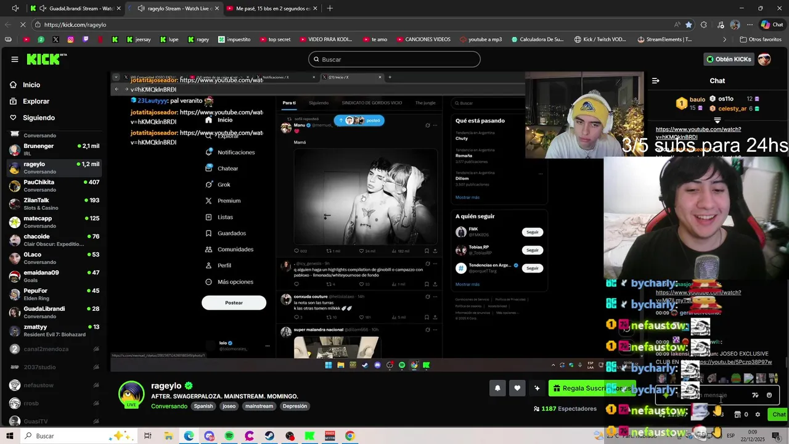Open the lupe bookmark
This screenshot has height=444, width=789.
point(169,39)
